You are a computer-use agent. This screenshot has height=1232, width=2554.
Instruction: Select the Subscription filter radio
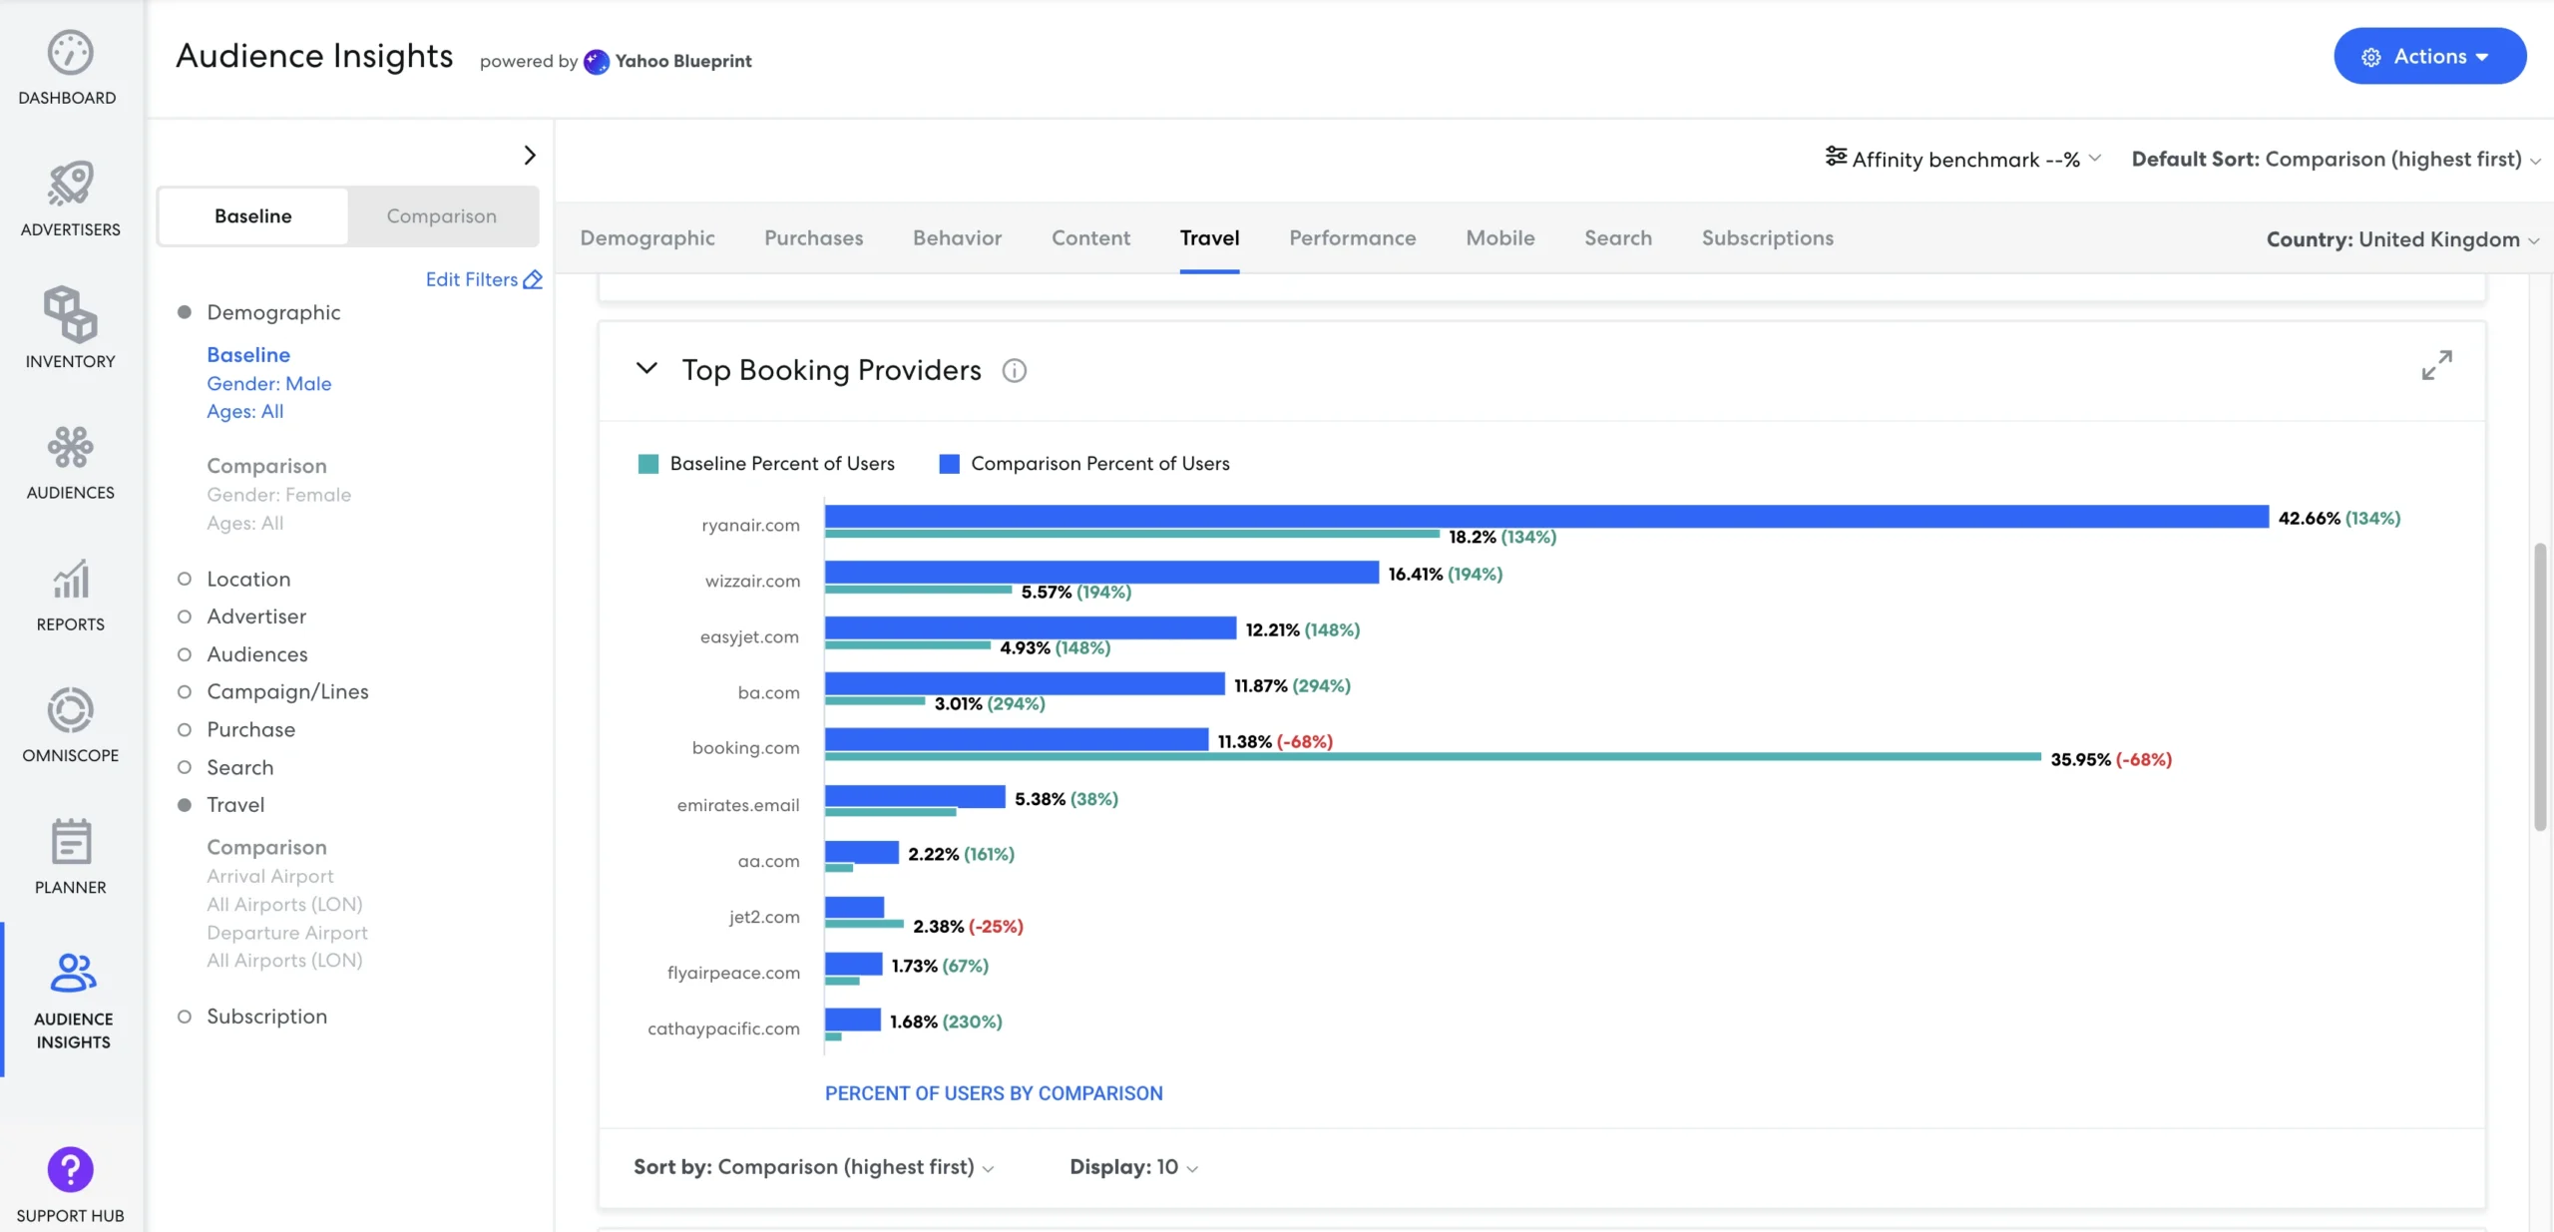[x=184, y=1017]
